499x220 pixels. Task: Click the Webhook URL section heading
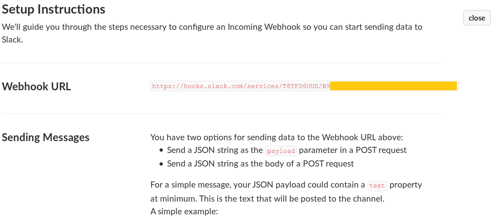36,86
